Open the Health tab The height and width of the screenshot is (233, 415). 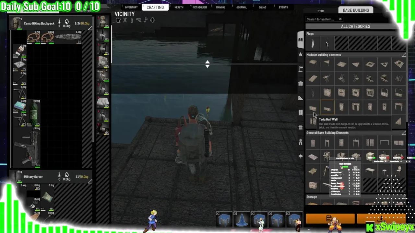click(x=179, y=7)
